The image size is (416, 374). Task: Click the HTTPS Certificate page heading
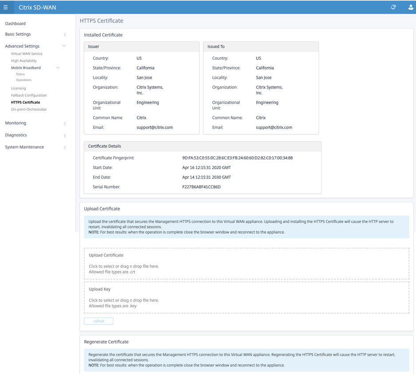101,21
